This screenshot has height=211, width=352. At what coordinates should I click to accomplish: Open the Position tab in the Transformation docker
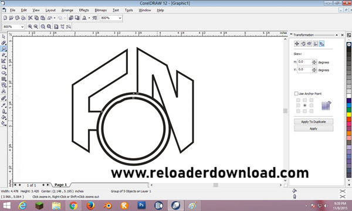click(297, 44)
